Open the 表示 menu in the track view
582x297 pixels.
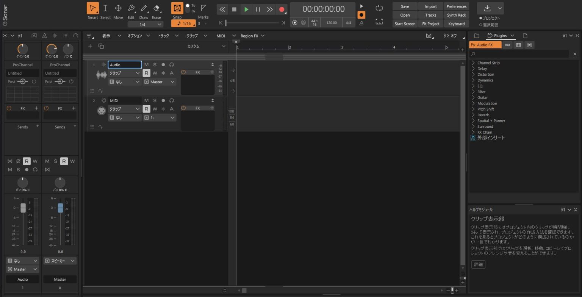(x=107, y=36)
